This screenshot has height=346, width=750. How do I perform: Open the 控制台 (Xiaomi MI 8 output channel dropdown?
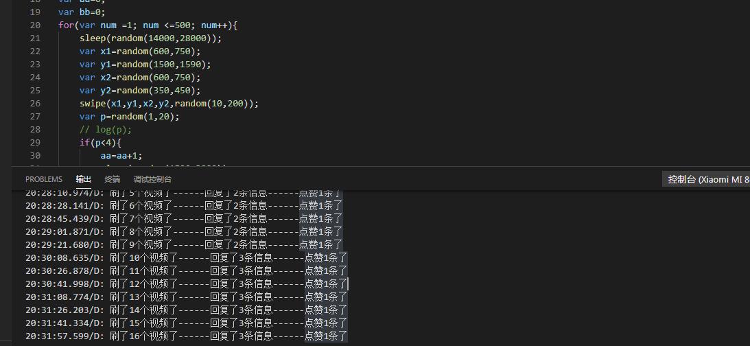click(706, 179)
